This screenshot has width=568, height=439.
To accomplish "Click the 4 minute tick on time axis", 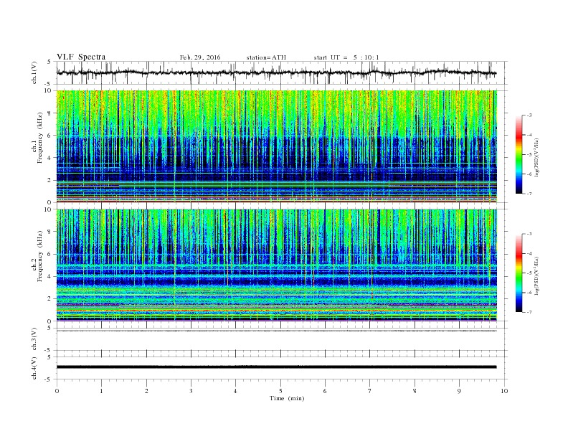I will 235,391.
